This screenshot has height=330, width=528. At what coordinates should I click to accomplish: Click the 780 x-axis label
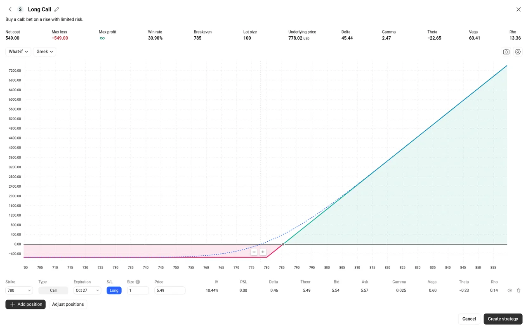pyautogui.click(x=266, y=268)
